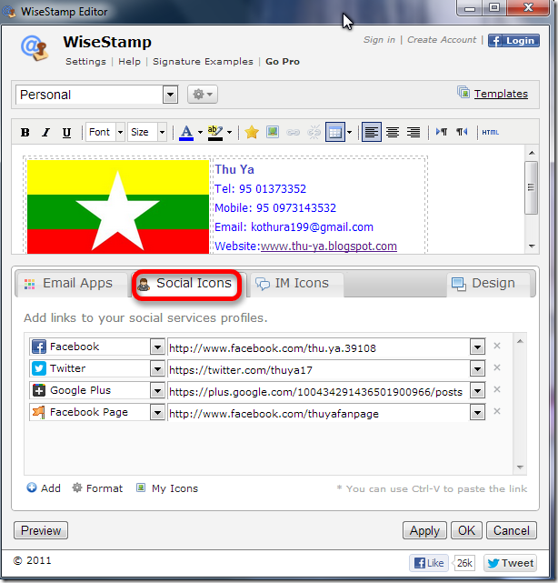This screenshot has width=558, height=583.
Task: Click the Google Plus URL field
Action: tap(319, 391)
